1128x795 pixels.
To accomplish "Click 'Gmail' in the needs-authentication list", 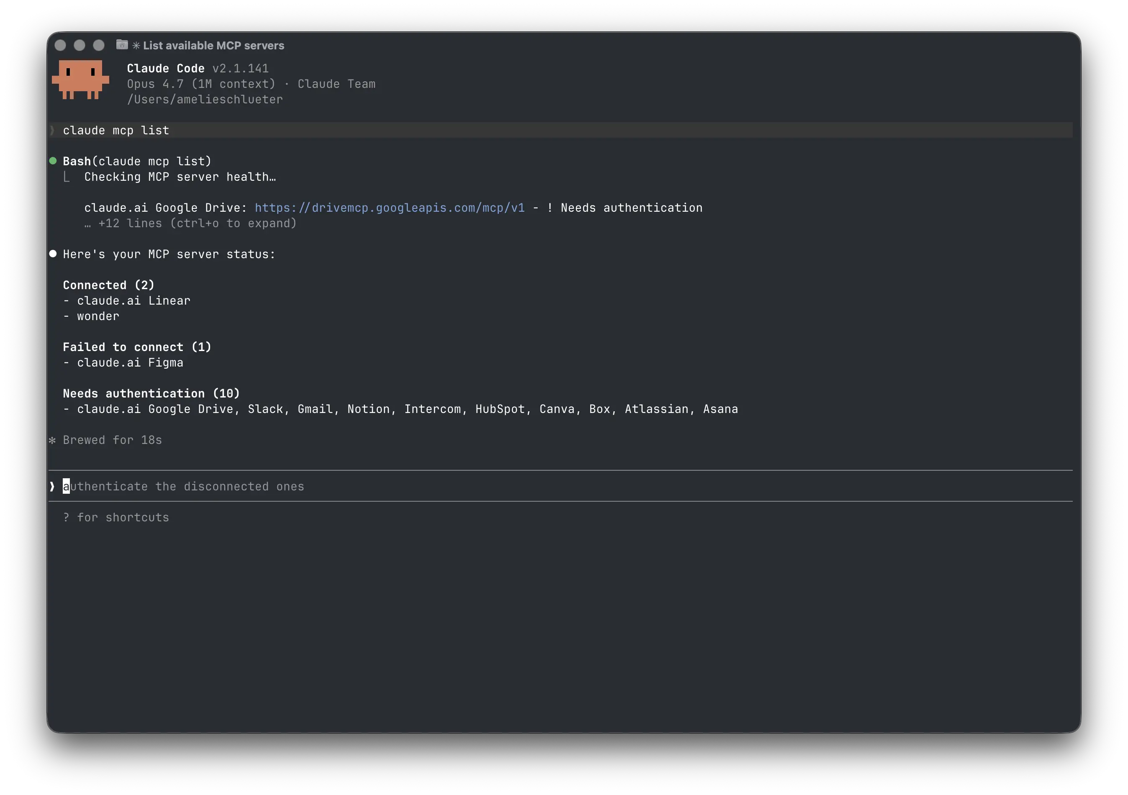I will point(315,409).
